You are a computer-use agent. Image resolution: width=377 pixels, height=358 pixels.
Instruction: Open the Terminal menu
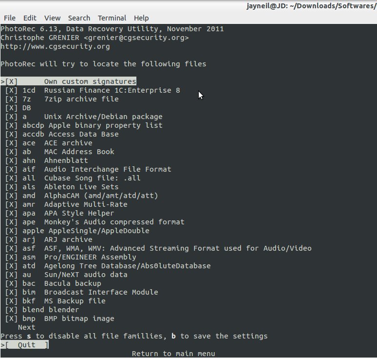pos(112,18)
